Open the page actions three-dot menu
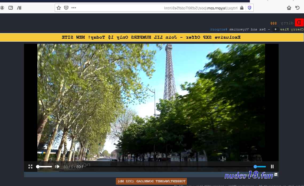 (x=74, y=8)
